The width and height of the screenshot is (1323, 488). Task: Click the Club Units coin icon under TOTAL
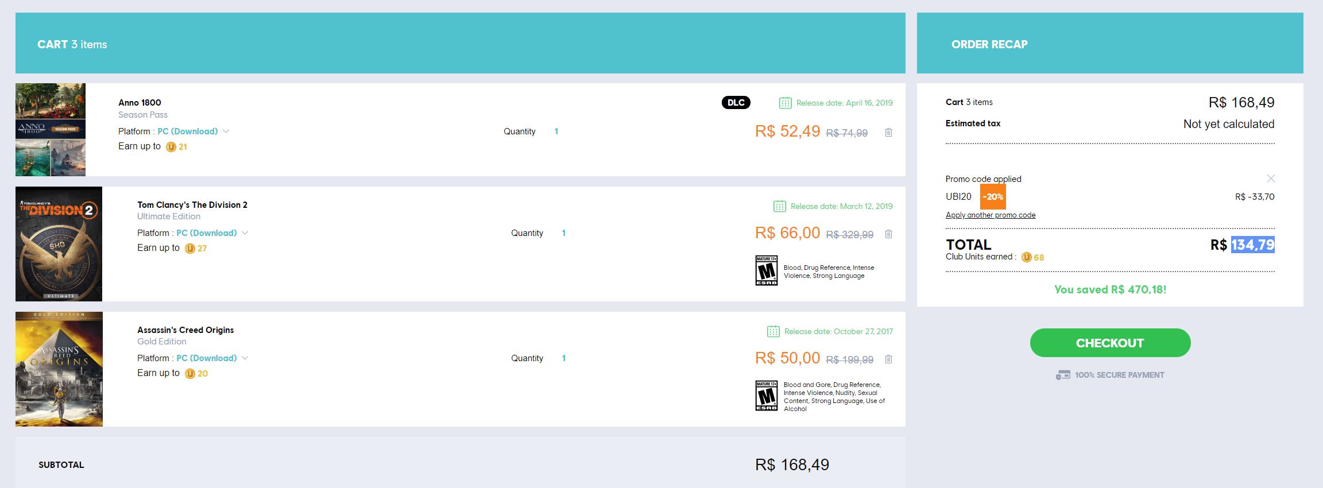[1027, 257]
